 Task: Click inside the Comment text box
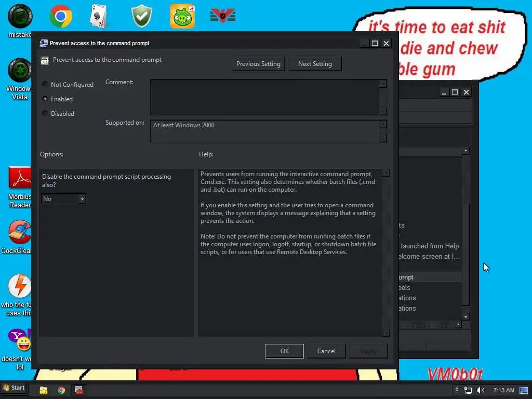click(x=264, y=97)
